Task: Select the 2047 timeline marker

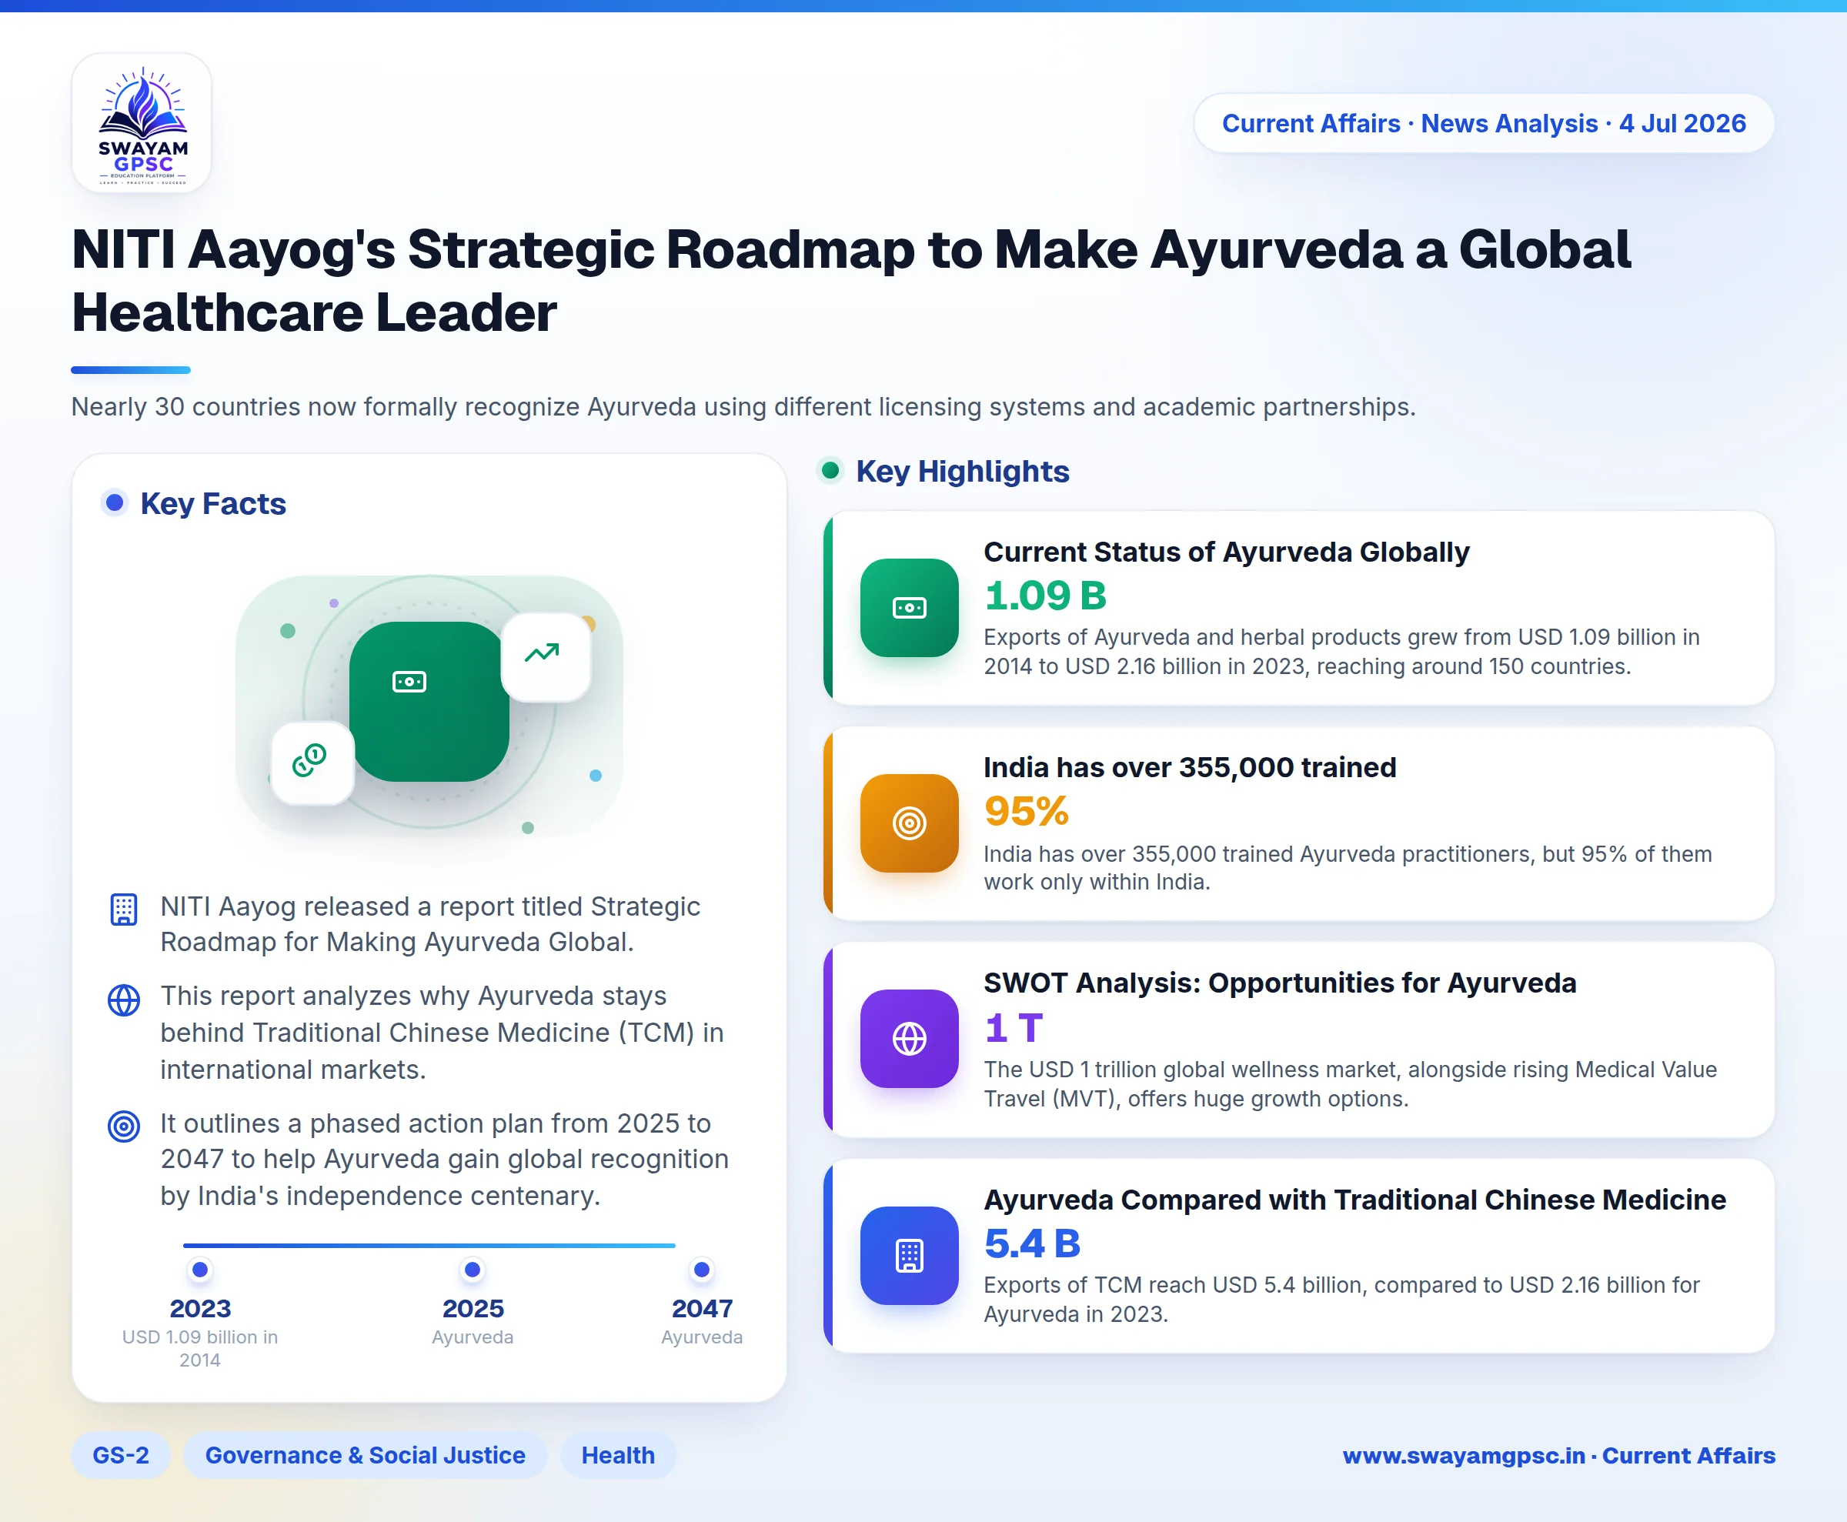Action: coord(702,1269)
